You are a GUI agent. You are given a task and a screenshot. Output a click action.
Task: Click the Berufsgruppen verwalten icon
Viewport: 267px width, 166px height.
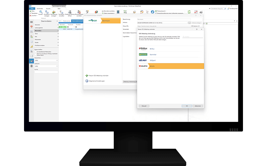coord(79,12)
